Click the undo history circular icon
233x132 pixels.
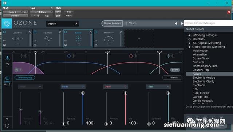pos(7,125)
